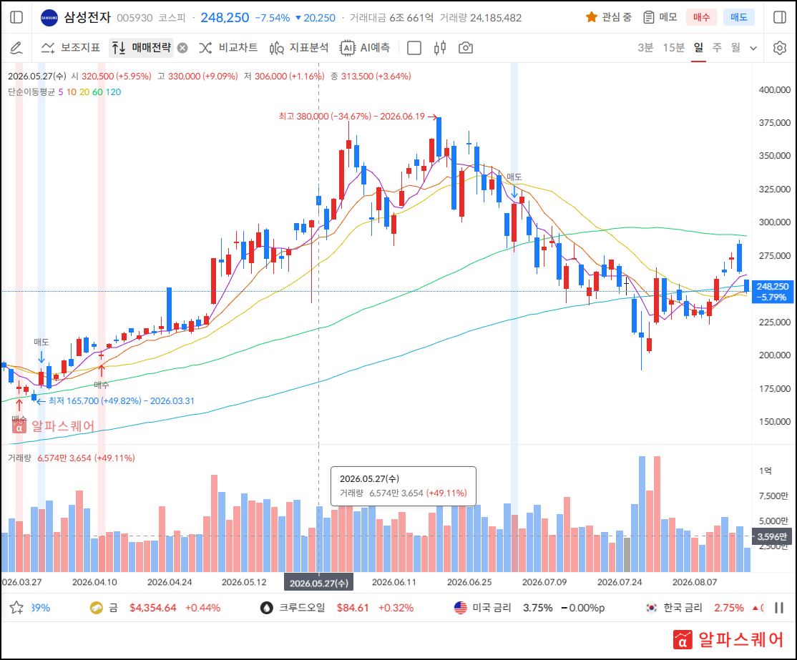The width and height of the screenshot is (797, 660).
Task: Pause the ticker bar scrolling
Action: click(778, 608)
